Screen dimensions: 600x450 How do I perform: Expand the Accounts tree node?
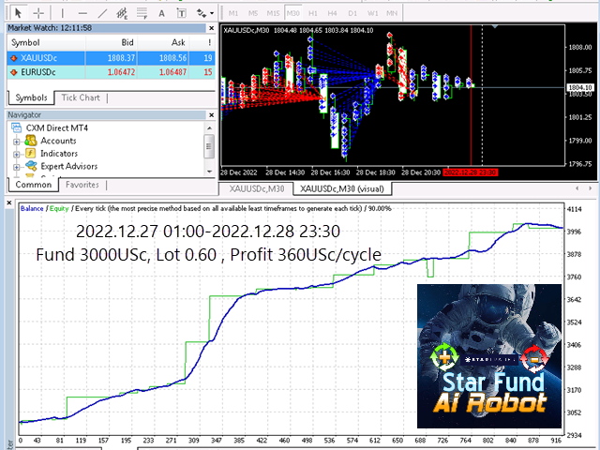16,141
